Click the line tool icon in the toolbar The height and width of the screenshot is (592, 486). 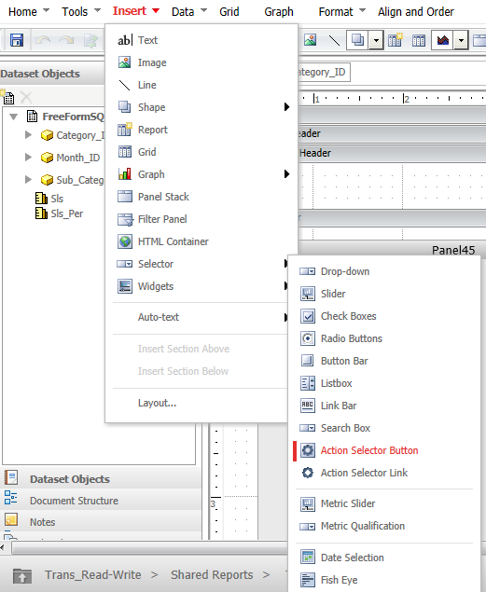[334, 40]
